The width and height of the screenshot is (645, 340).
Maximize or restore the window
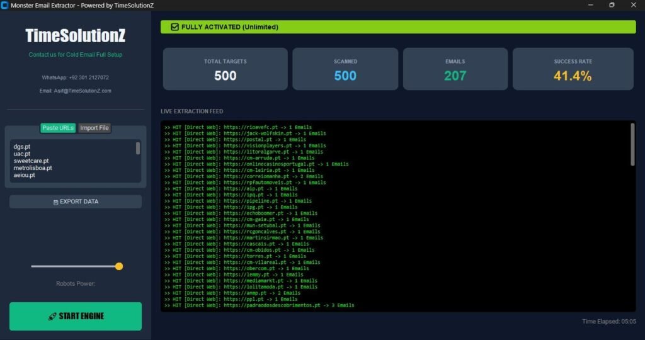612,5
